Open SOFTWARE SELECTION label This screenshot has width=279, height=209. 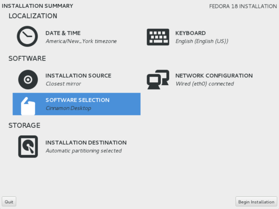(x=78, y=100)
